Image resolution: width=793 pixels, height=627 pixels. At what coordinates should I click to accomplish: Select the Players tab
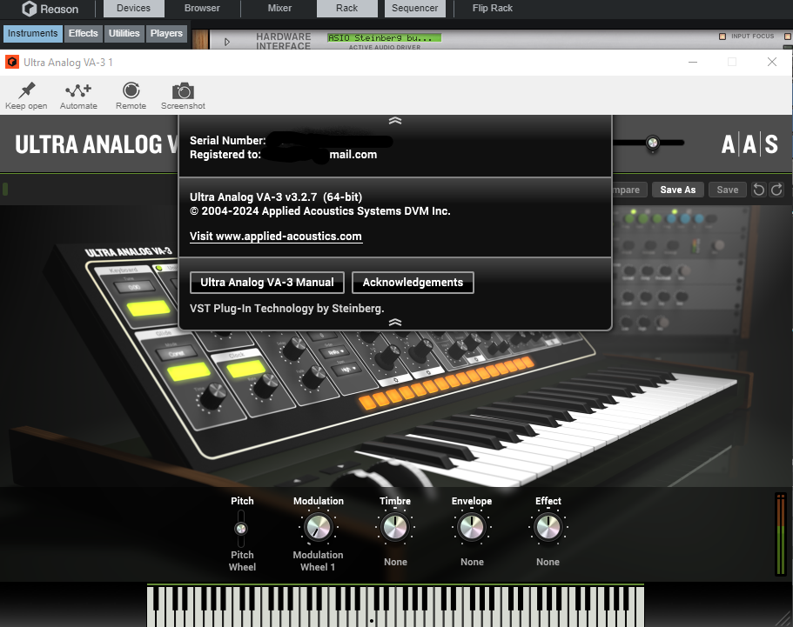point(166,34)
